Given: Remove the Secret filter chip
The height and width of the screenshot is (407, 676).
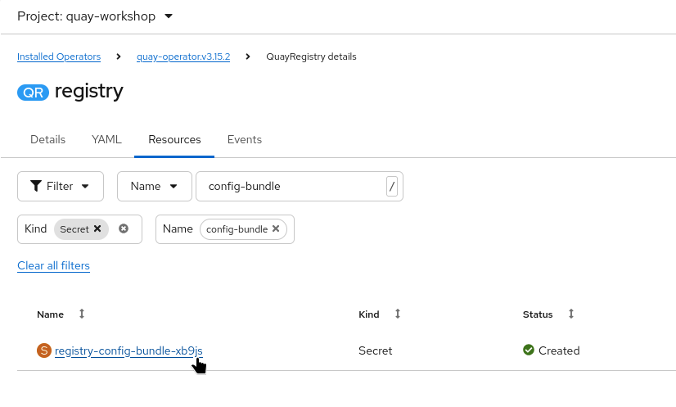Looking at the screenshot, I should pyautogui.click(x=97, y=229).
